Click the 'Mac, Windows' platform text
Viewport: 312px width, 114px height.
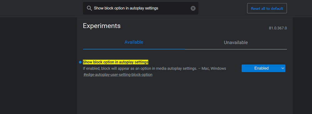point(214,68)
